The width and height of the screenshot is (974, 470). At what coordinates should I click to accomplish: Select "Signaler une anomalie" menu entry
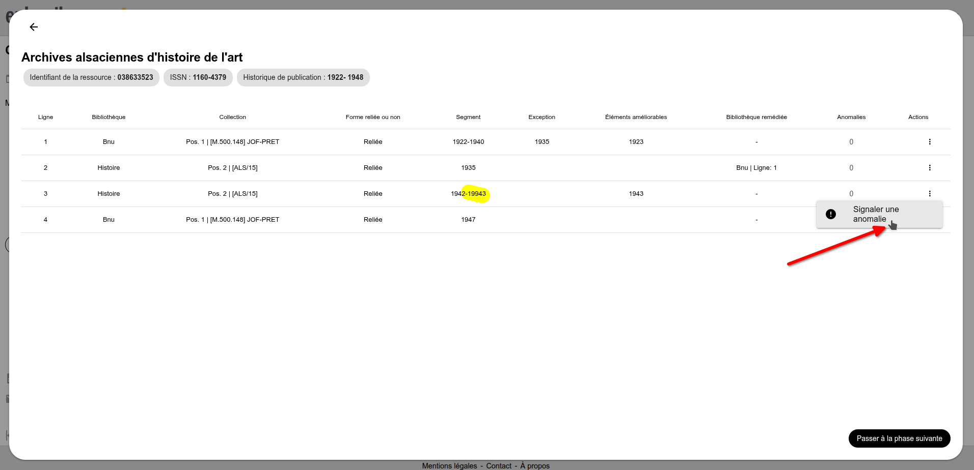click(x=876, y=214)
